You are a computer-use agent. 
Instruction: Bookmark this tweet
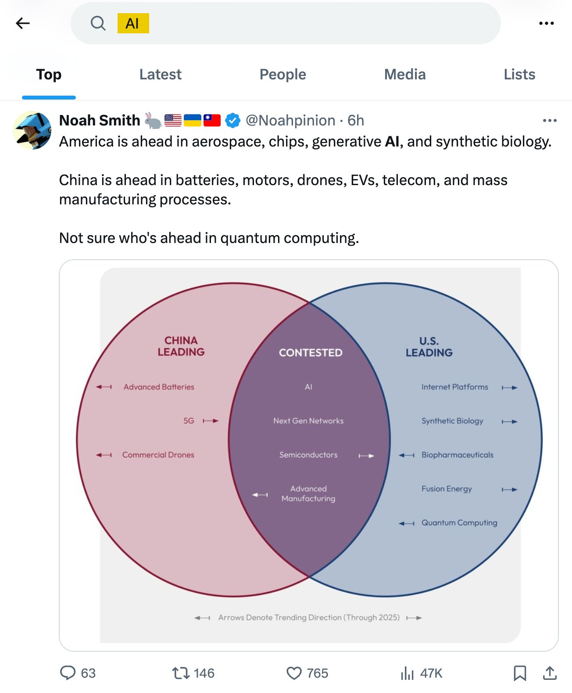coord(521,673)
